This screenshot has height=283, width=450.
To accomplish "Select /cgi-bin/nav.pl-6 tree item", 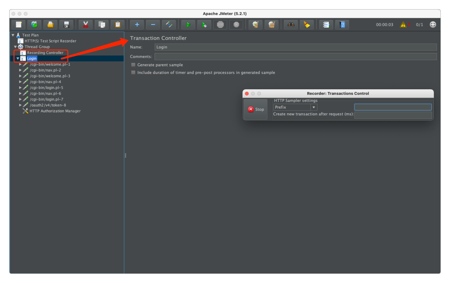I will pos(45,94).
